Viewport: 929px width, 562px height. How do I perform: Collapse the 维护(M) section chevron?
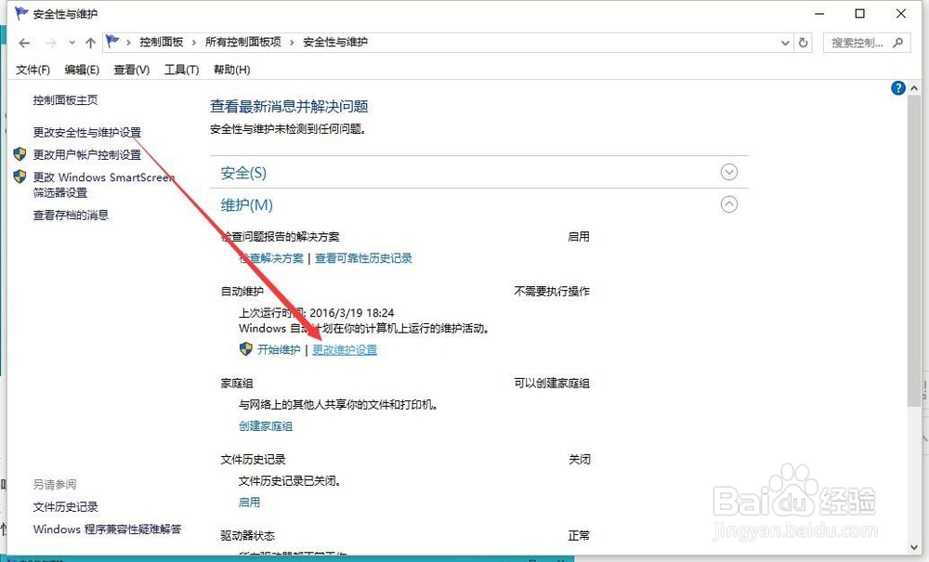pyautogui.click(x=729, y=203)
